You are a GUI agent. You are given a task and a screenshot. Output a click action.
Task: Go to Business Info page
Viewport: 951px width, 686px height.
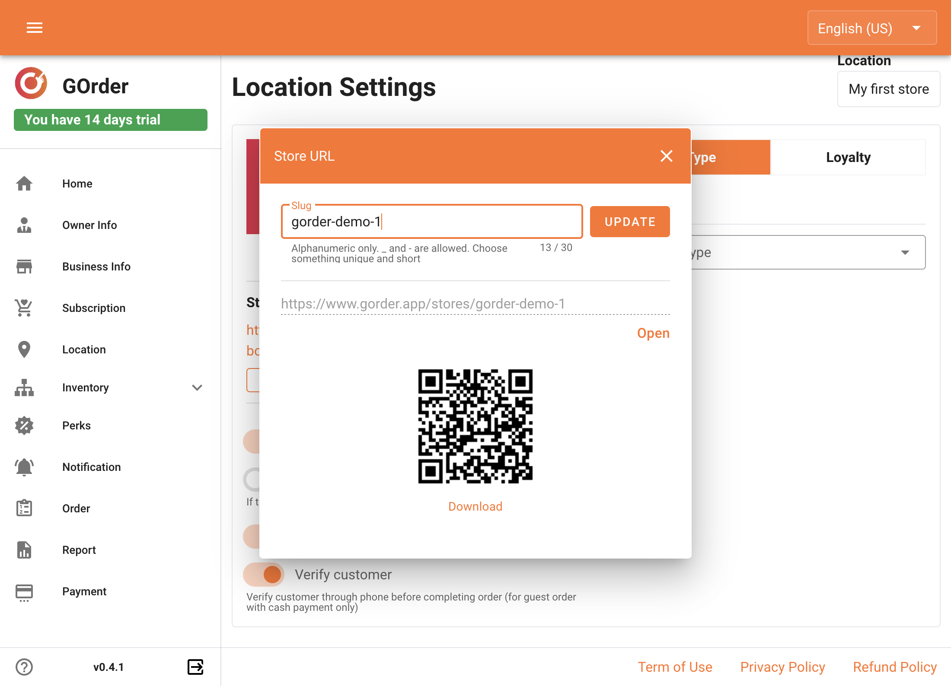tap(96, 267)
